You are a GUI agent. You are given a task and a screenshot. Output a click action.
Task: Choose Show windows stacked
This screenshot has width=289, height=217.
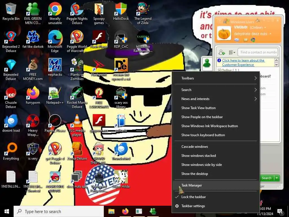click(x=216, y=156)
